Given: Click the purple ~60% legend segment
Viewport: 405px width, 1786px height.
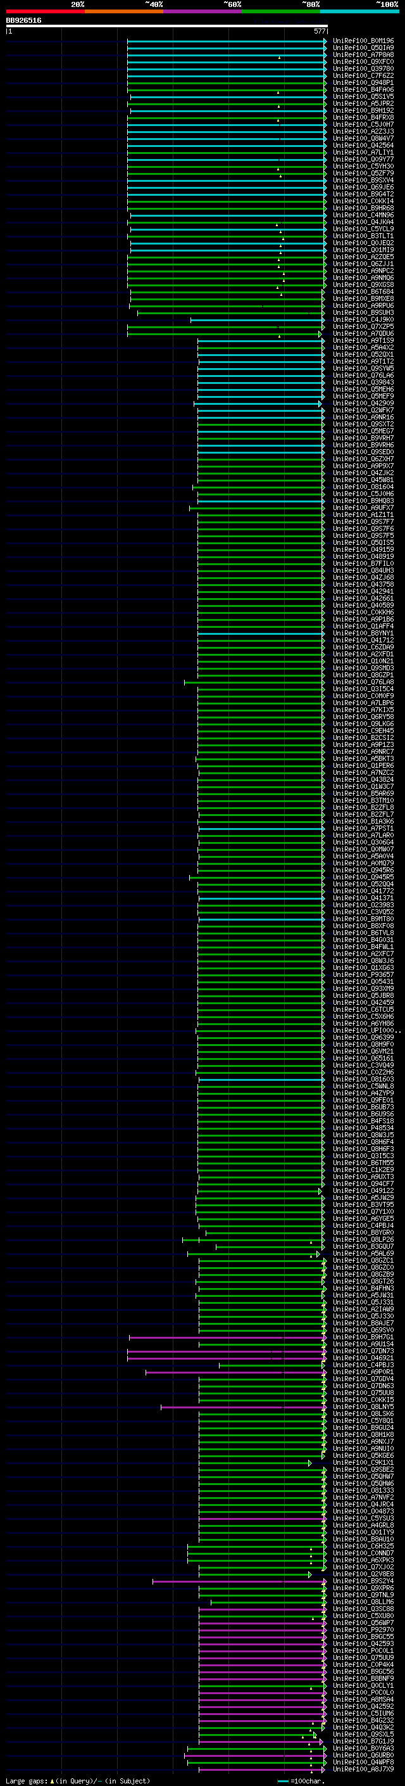Looking at the screenshot, I should [203, 11].
